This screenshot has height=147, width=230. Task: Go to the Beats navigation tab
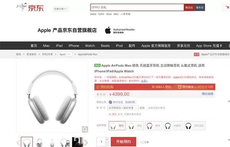[105, 46]
